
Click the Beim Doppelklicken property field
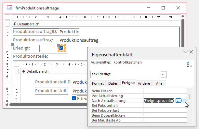165,115
